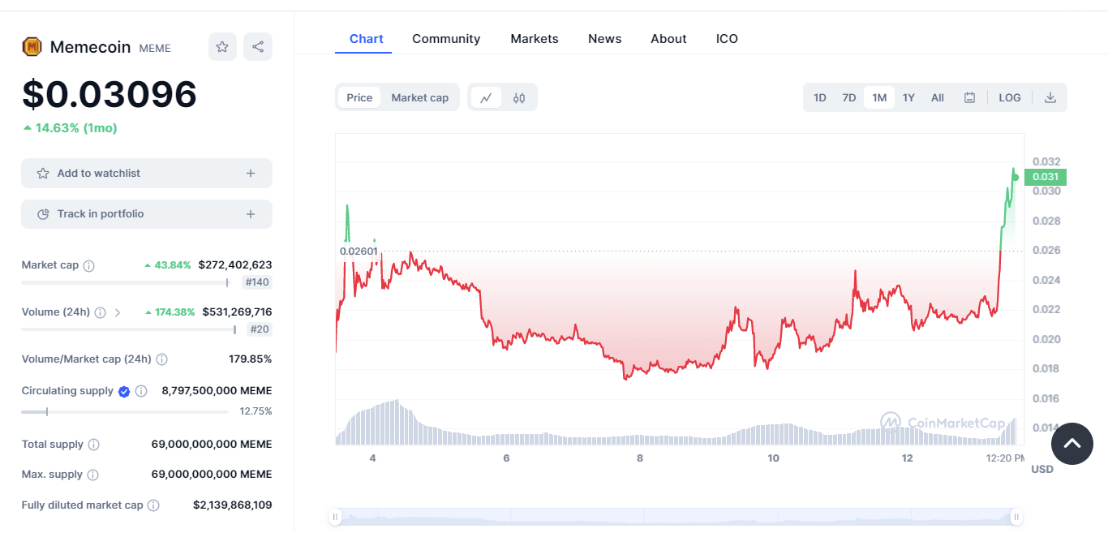Open the Community tab
This screenshot has width=1108, height=533.
click(446, 38)
